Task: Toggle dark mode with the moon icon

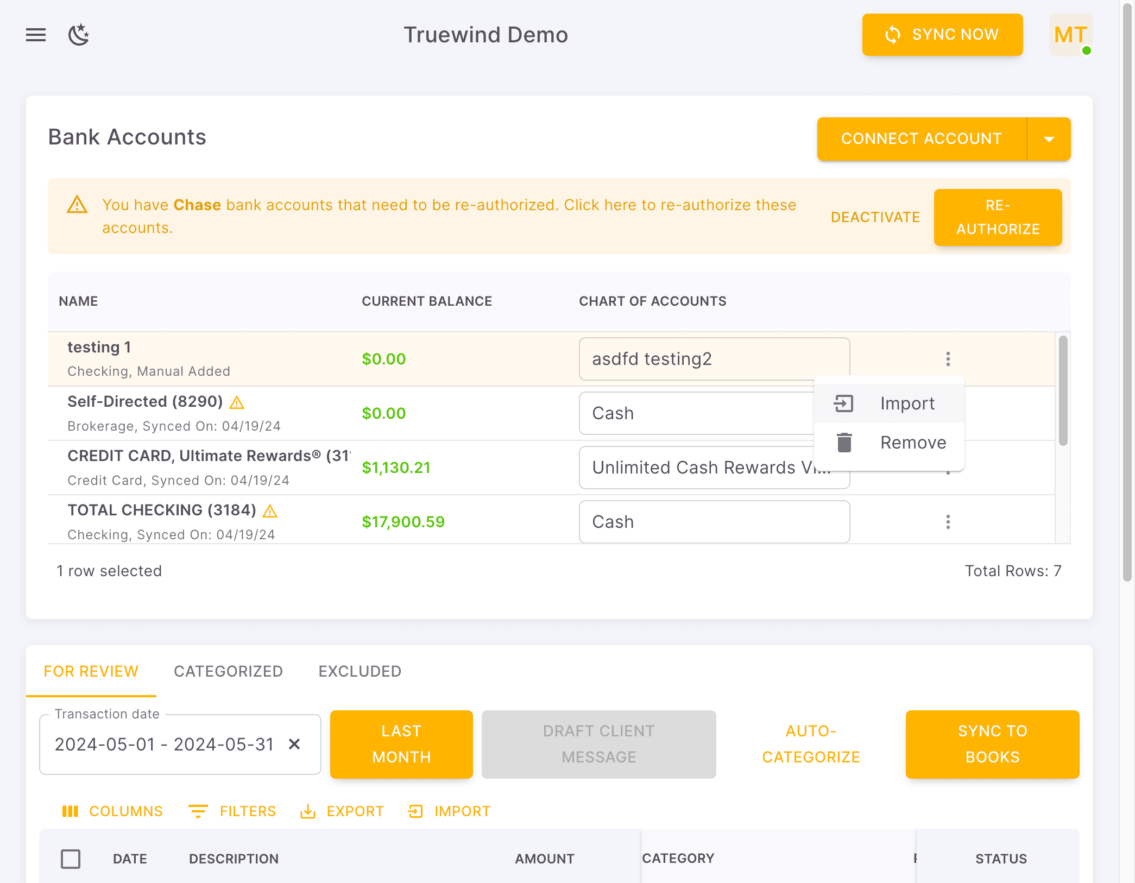Action: tap(79, 34)
